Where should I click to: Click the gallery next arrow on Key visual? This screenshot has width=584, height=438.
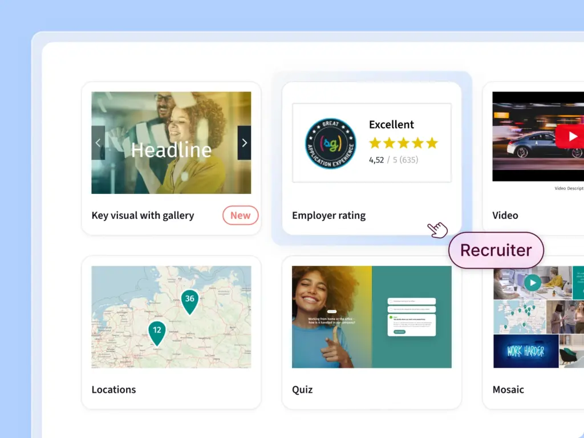244,143
